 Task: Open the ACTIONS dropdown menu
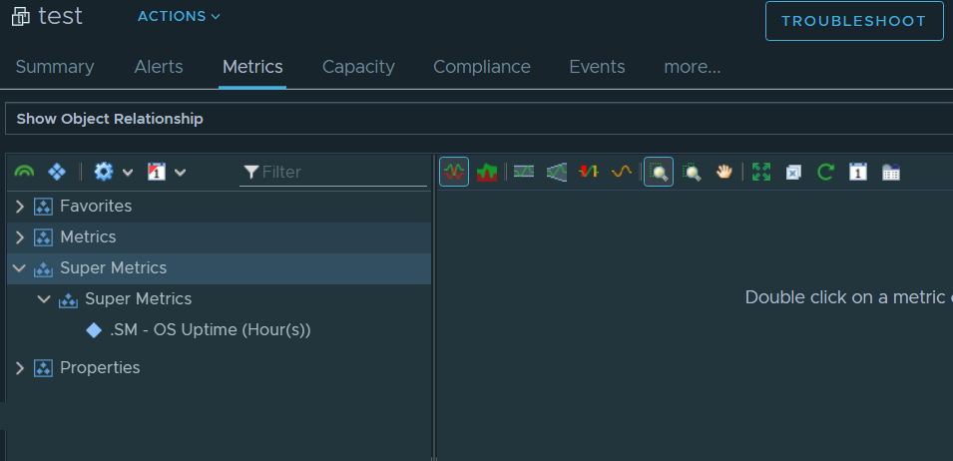coord(179,16)
